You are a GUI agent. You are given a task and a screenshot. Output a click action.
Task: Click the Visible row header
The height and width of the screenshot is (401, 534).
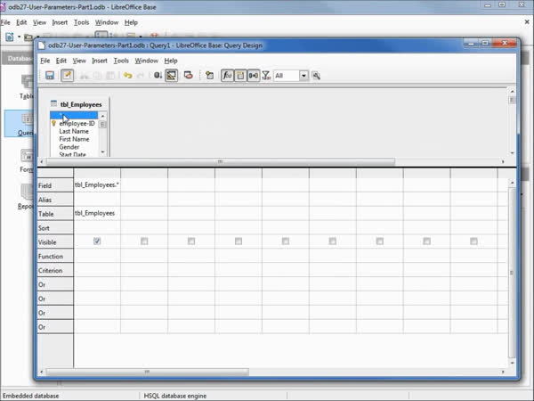tap(55, 242)
